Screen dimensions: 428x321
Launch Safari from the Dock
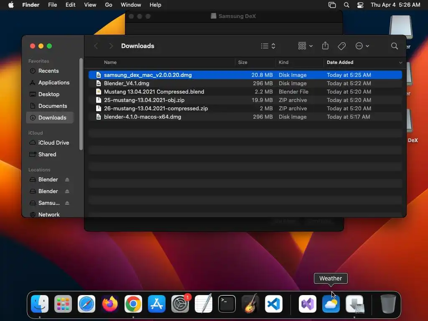click(x=87, y=304)
